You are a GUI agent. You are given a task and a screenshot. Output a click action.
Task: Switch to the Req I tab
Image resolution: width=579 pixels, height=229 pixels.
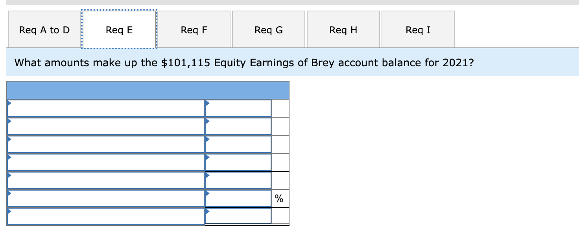click(x=418, y=29)
